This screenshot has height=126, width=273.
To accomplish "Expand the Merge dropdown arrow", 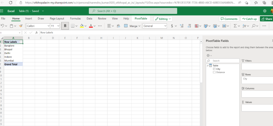I will (139, 26).
